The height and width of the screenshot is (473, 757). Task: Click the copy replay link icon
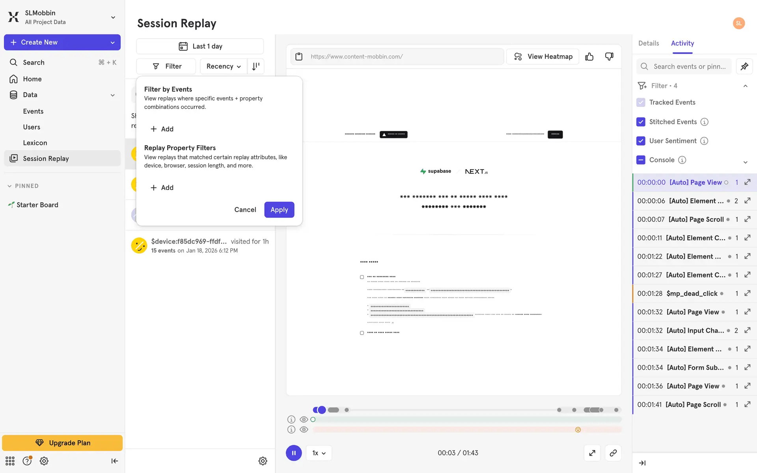pyautogui.click(x=613, y=453)
